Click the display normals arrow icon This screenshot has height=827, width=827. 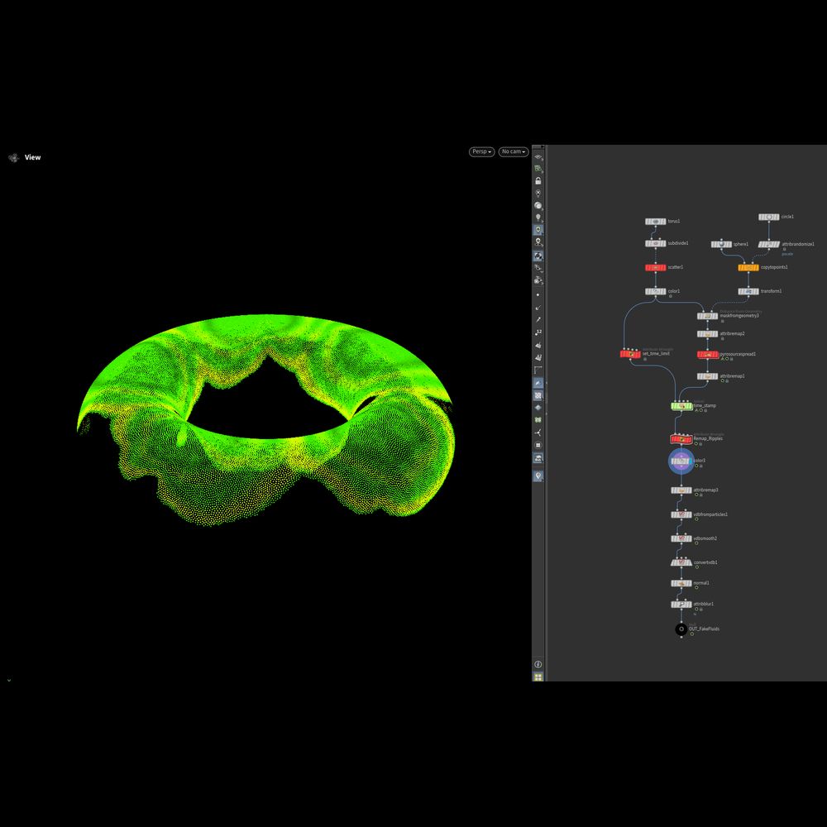(x=538, y=307)
